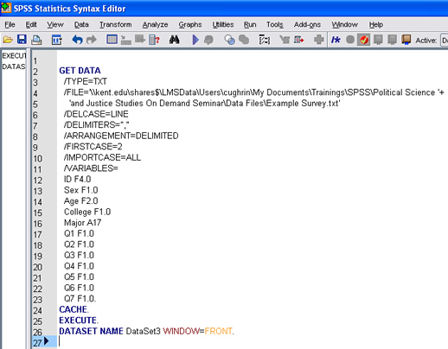Toggle comment with the /* icon
Image resolution: width=448 pixels, height=349 pixels.
click(x=336, y=40)
